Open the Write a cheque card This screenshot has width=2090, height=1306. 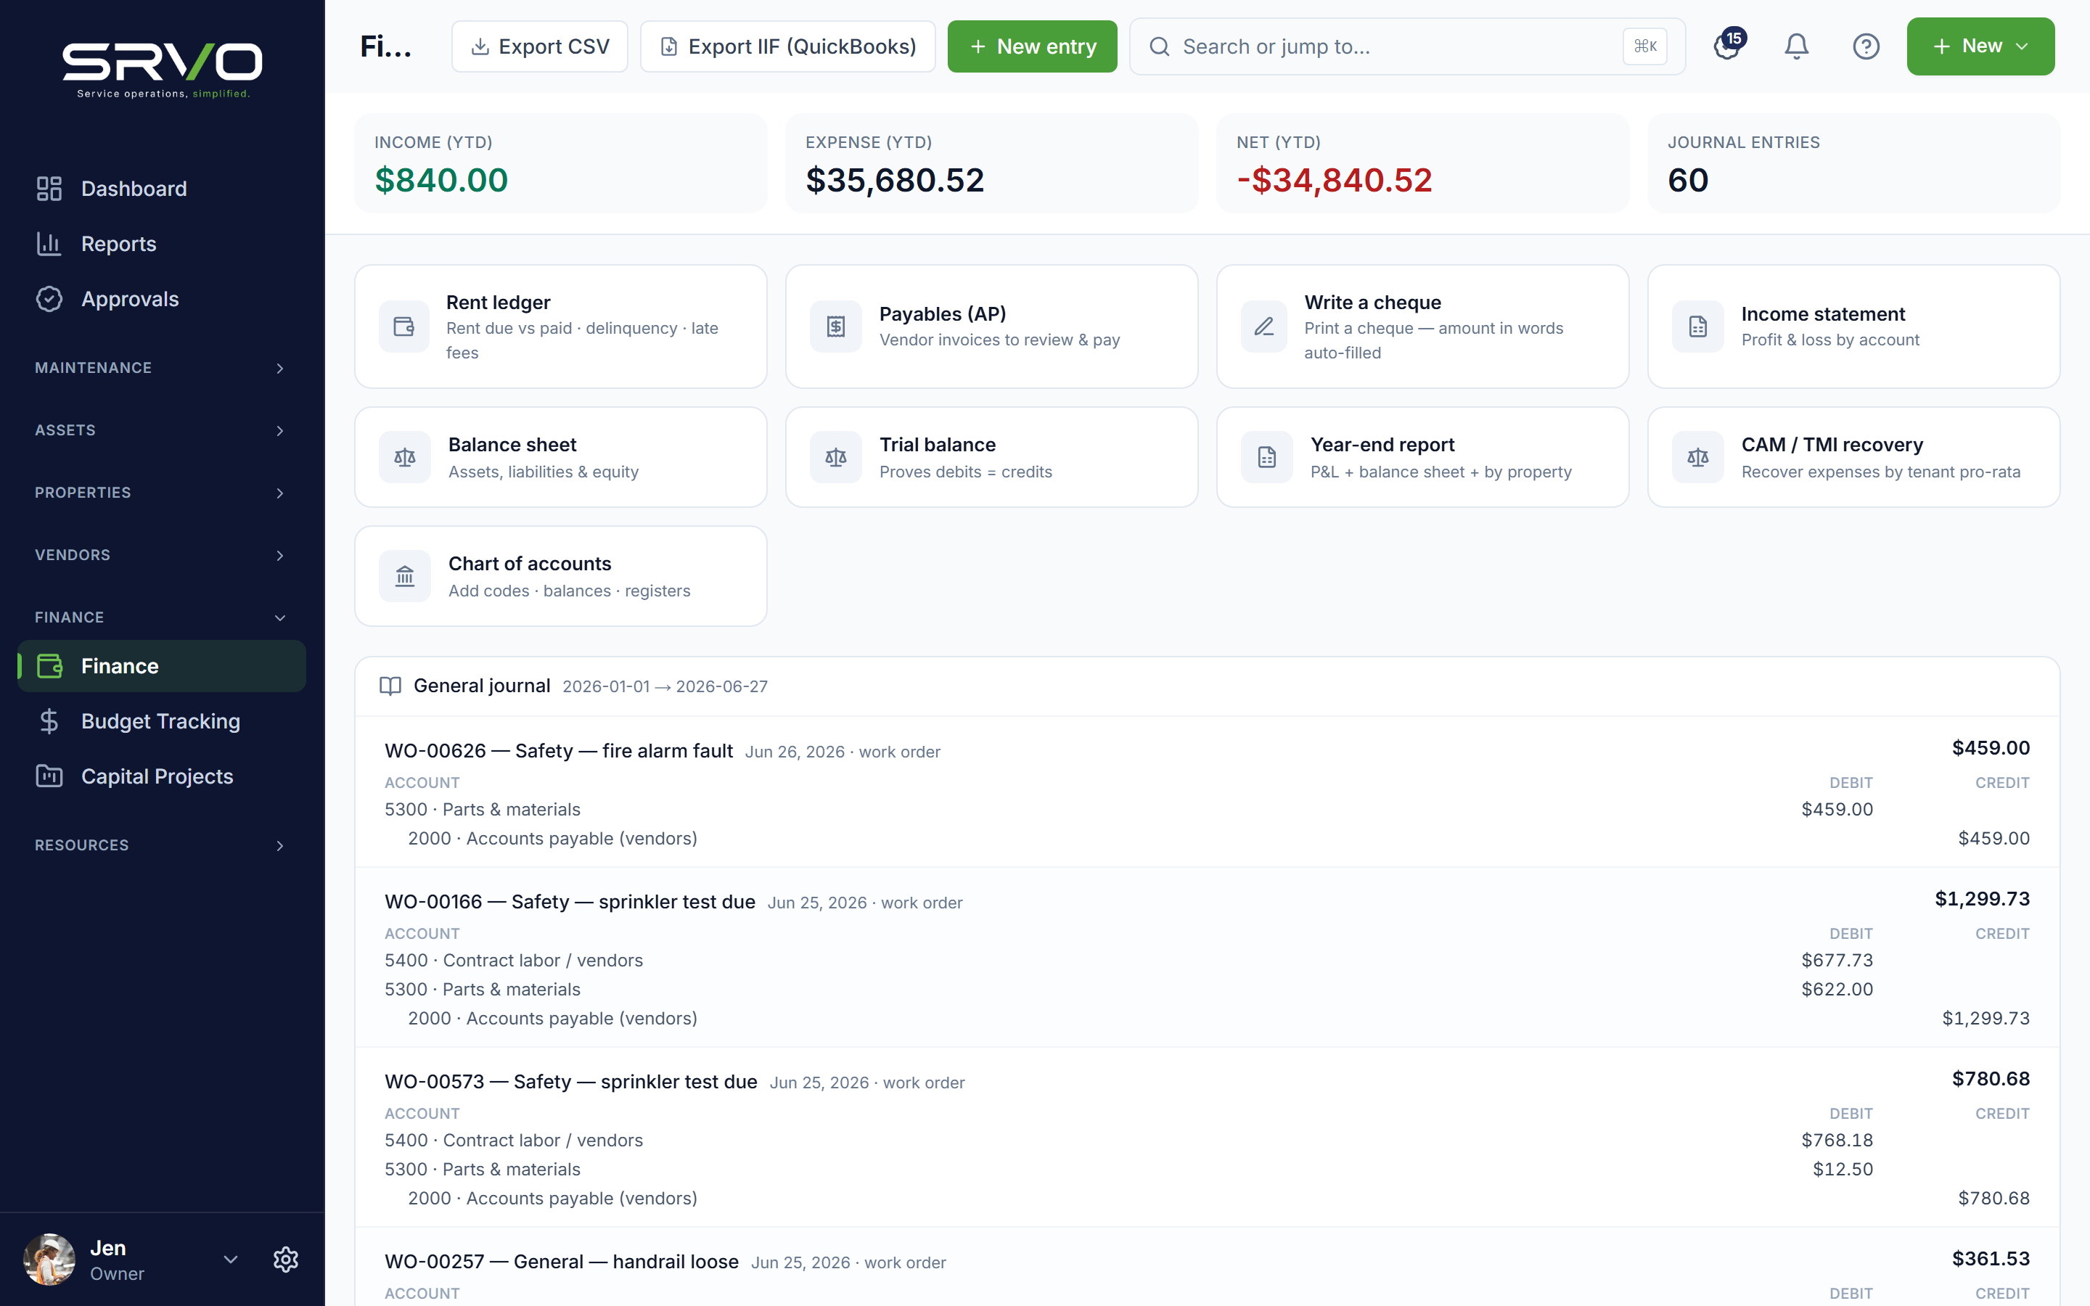[x=1422, y=326]
